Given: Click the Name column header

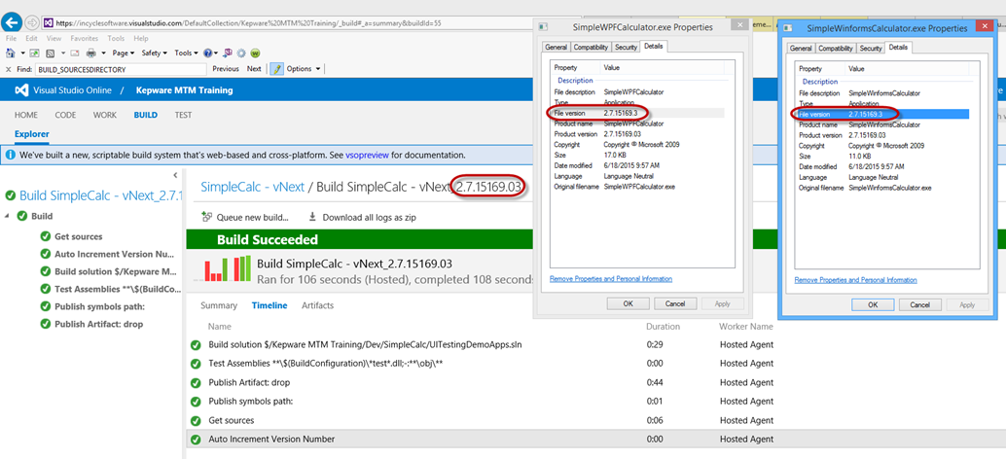Looking at the screenshot, I should [220, 327].
